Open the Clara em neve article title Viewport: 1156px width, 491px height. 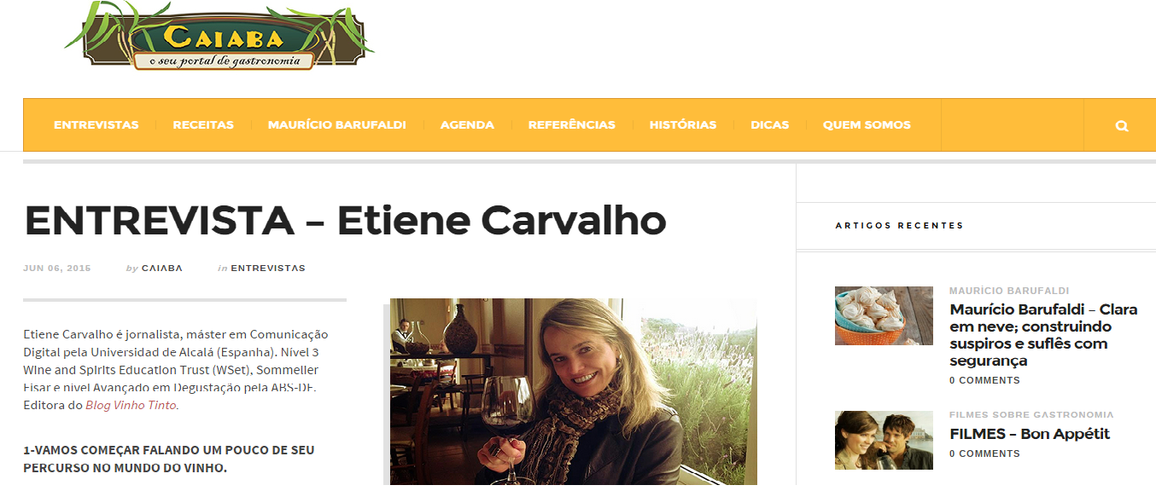[x=1043, y=335]
